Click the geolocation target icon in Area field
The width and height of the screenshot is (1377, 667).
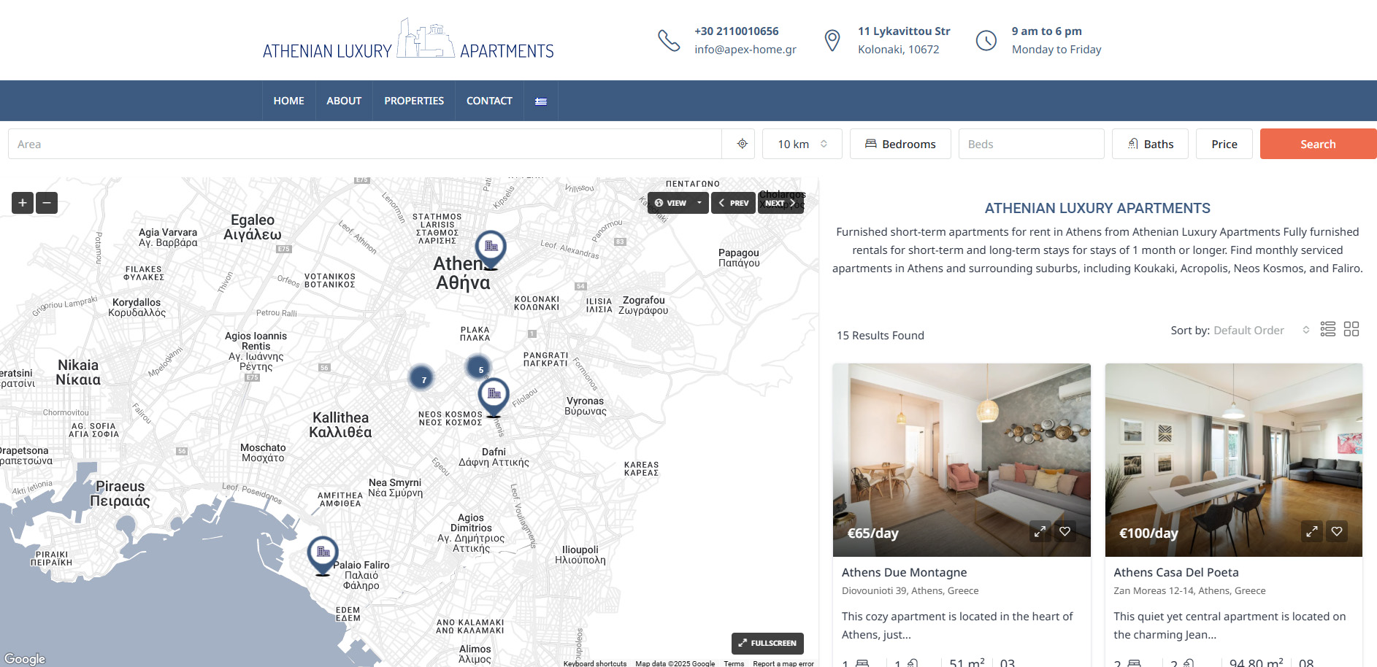tap(742, 144)
